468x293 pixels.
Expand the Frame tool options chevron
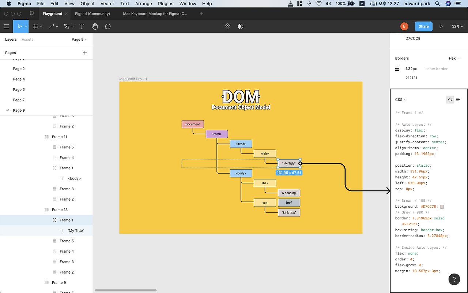tap(41, 27)
